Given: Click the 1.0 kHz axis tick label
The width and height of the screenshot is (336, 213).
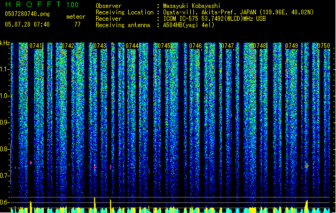Looking at the screenshot, I should point(5,96).
